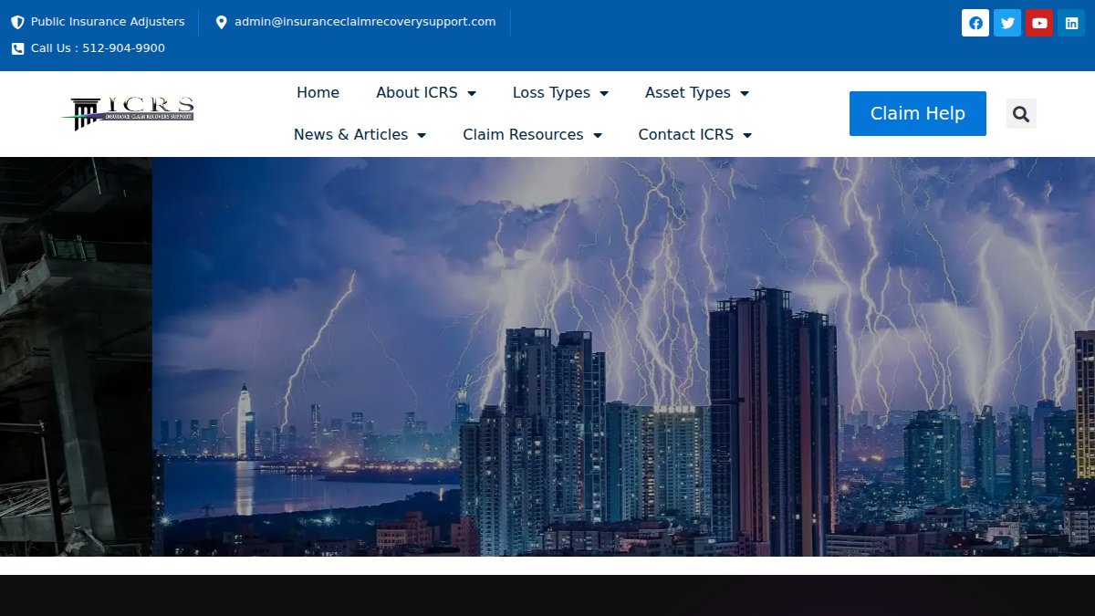1095x616 pixels.
Task: Go to the Home menu item
Action: [318, 93]
